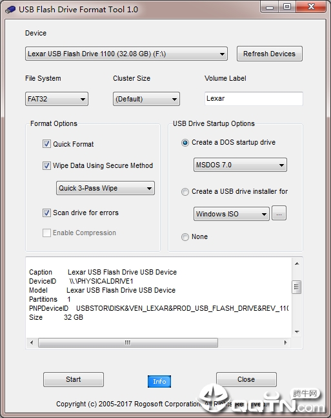This screenshot has width=331, height=418.
Task: Click the \\.\PHYSICALDRIVE1 DeviceID text
Action: tap(101, 281)
